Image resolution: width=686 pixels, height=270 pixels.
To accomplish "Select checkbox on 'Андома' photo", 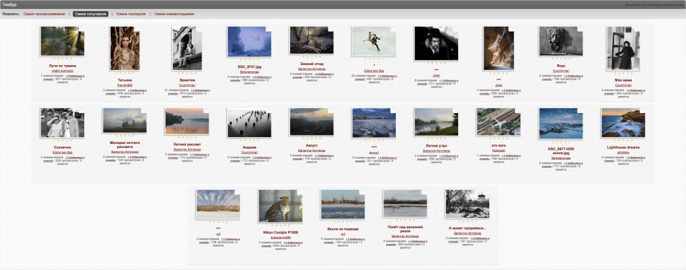I will 269,110.
